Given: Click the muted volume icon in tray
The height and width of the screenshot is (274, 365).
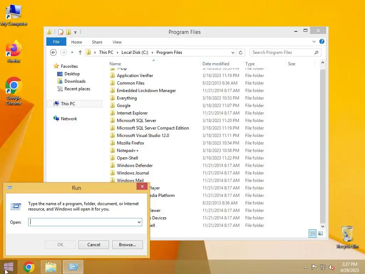Looking at the screenshot, I should coord(331,267).
